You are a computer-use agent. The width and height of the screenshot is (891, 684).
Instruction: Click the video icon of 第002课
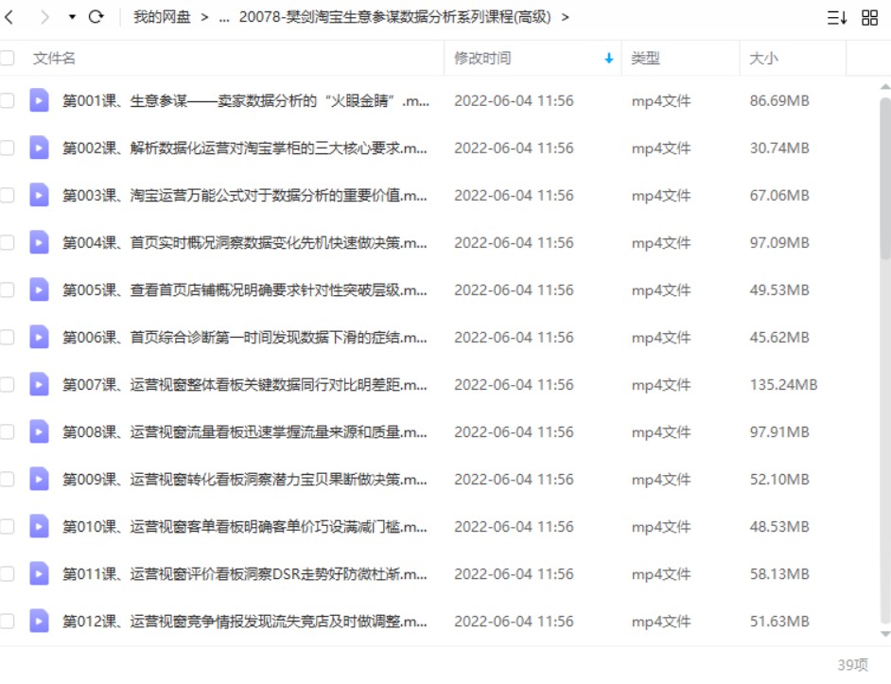pos(39,148)
